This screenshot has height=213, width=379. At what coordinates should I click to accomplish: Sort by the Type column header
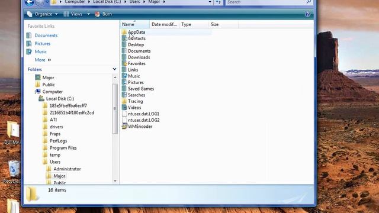tap(194, 24)
